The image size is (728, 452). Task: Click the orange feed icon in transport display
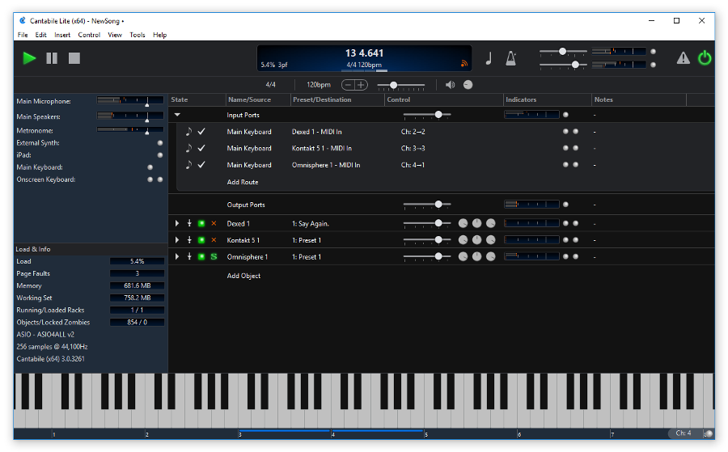463,64
